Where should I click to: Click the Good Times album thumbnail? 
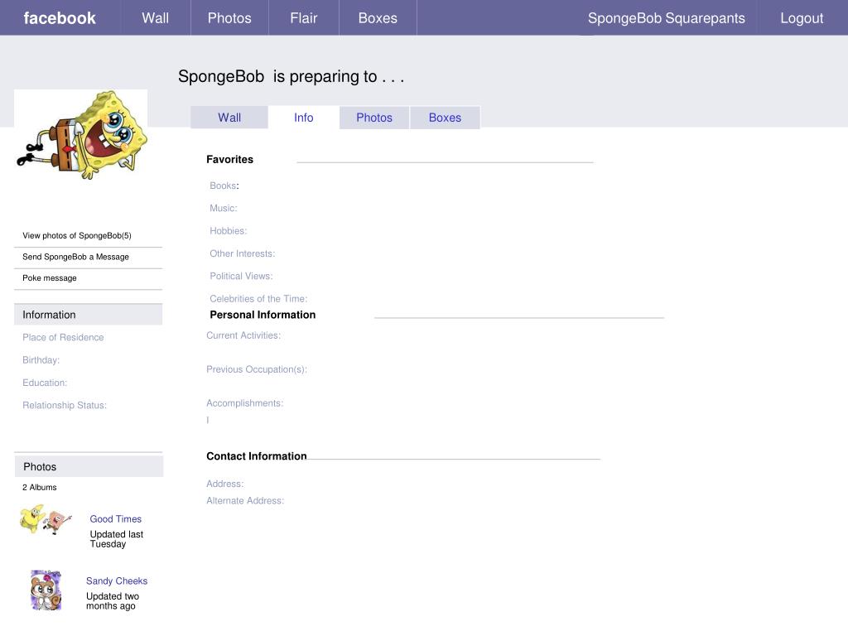46,519
